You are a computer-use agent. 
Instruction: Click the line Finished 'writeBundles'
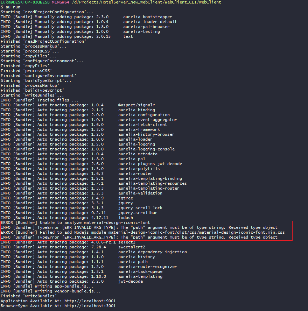[29, 296]
